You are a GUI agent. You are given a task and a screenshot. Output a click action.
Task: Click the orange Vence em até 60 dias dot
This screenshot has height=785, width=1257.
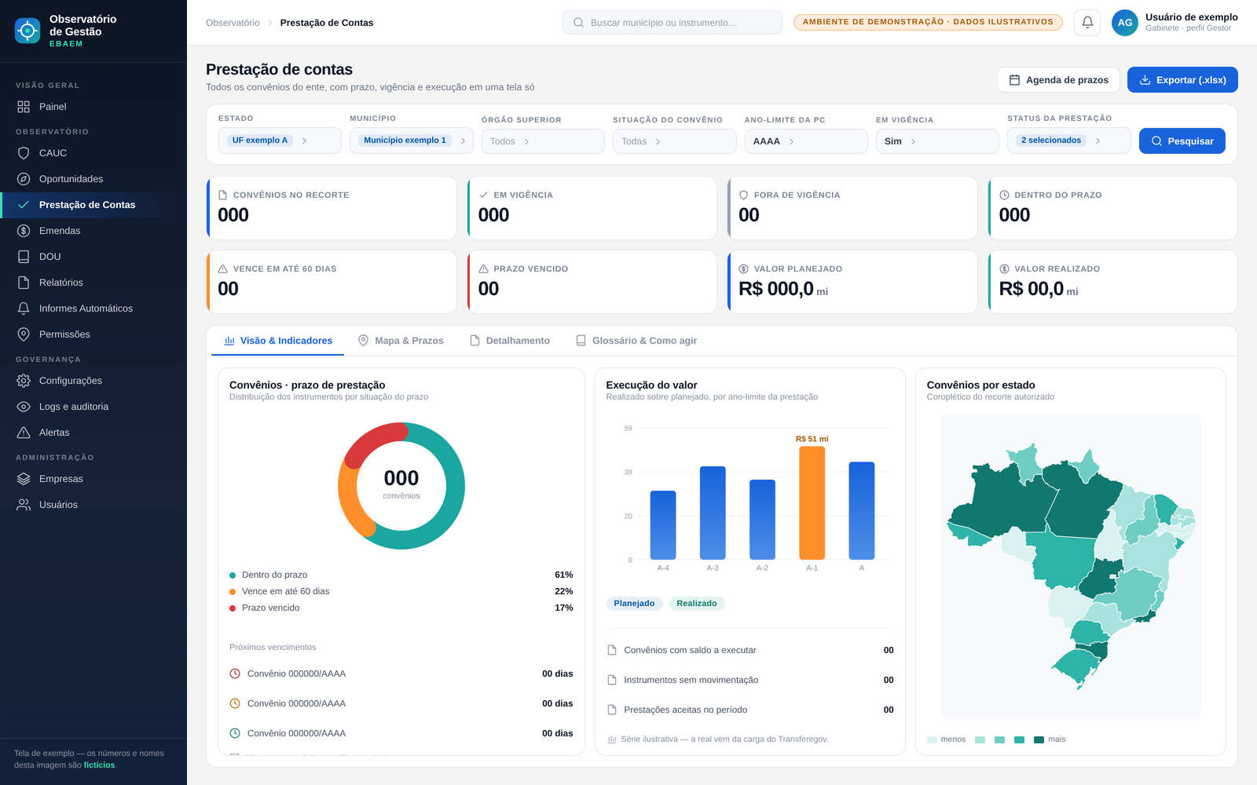tap(233, 592)
